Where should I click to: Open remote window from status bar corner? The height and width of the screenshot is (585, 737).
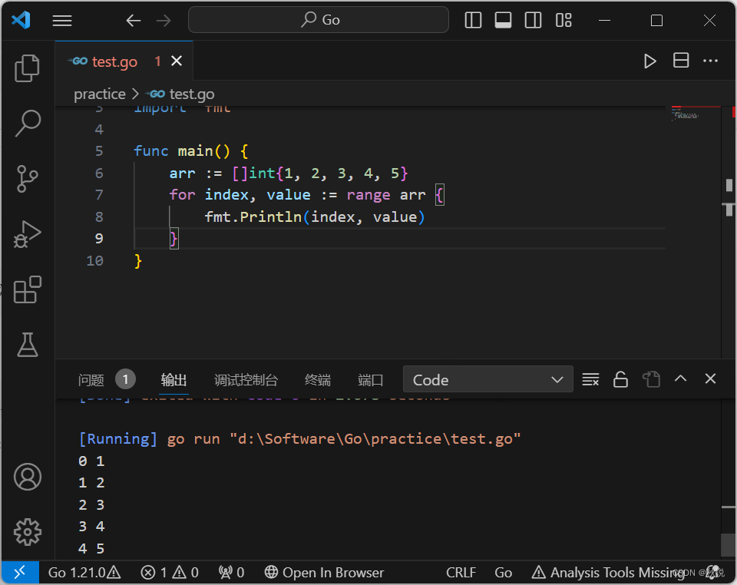click(x=20, y=572)
